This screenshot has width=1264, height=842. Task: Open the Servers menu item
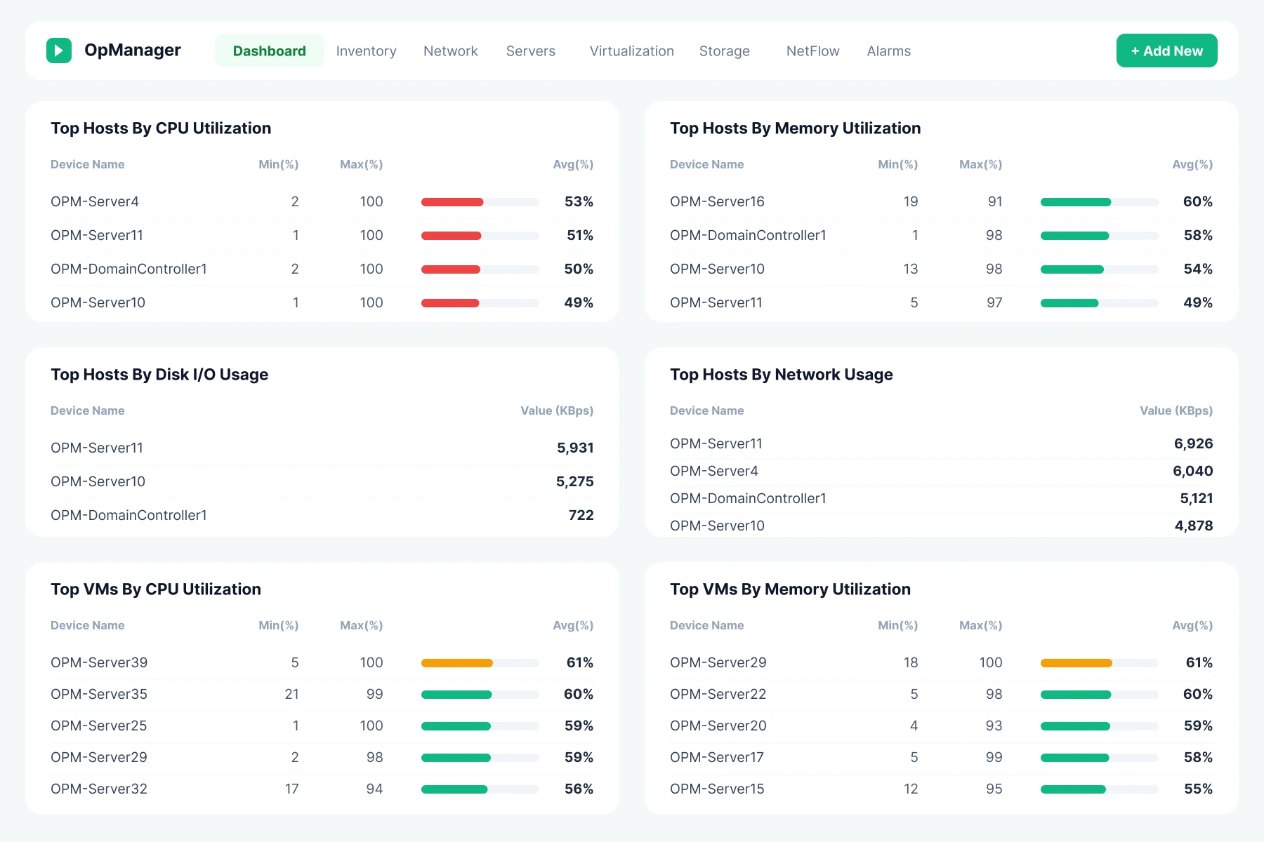(530, 51)
